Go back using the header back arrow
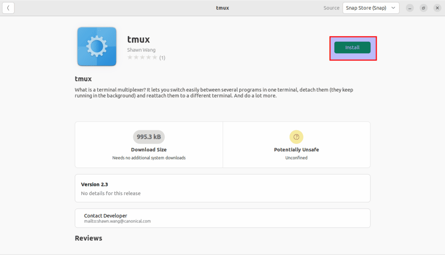 8,8
